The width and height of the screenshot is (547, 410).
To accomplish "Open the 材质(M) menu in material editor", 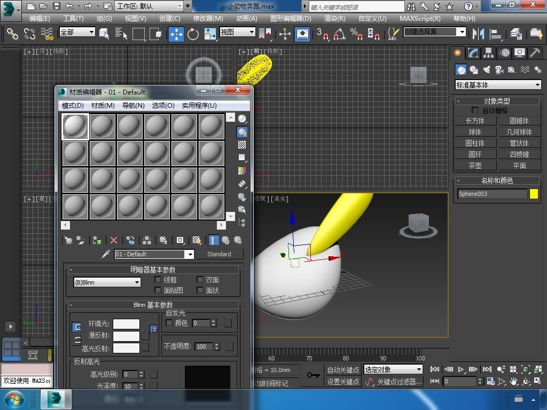I will click(x=103, y=105).
